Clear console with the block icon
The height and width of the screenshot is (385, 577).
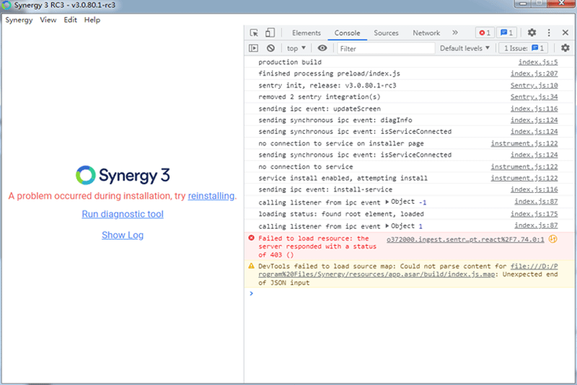(x=271, y=48)
